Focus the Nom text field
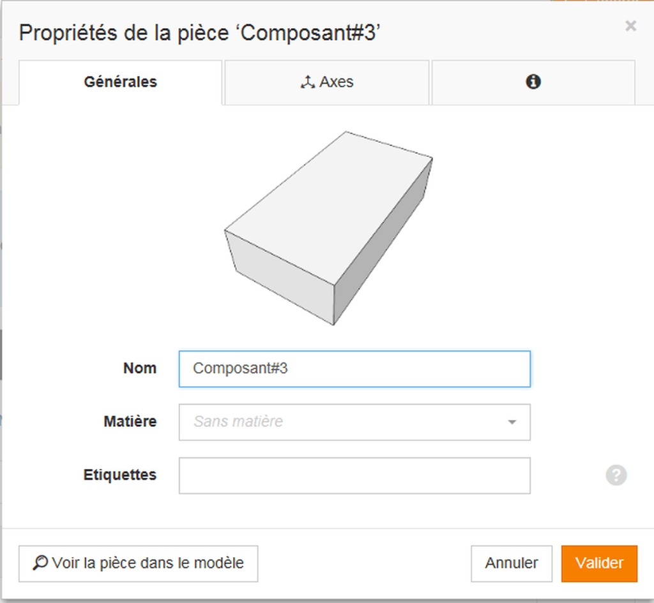 pos(354,369)
